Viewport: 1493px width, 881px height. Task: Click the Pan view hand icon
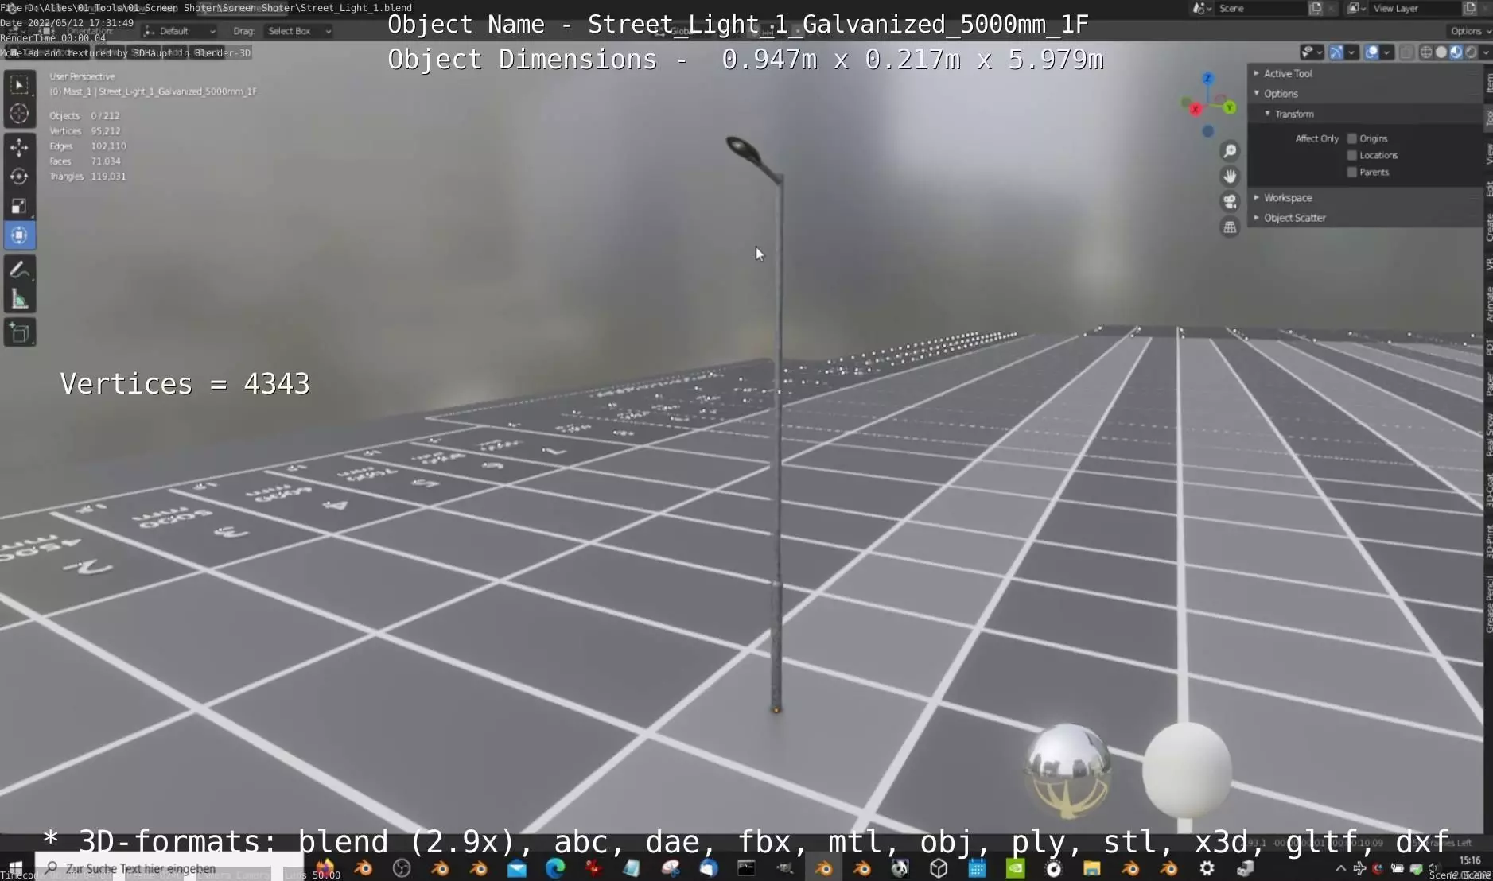pyautogui.click(x=1230, y=177)
